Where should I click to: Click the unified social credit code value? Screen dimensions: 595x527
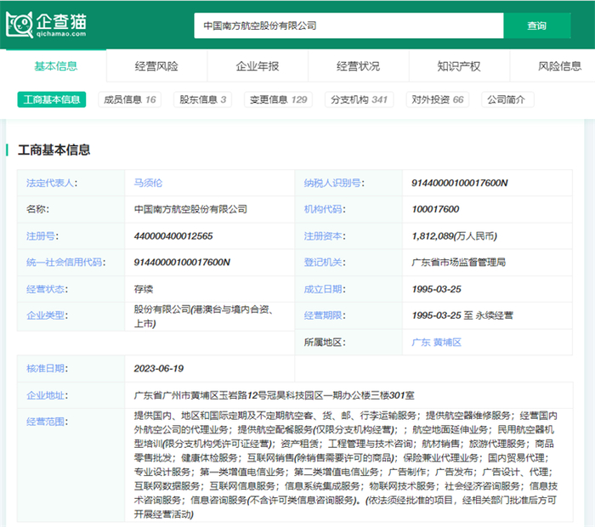[182, 262]
